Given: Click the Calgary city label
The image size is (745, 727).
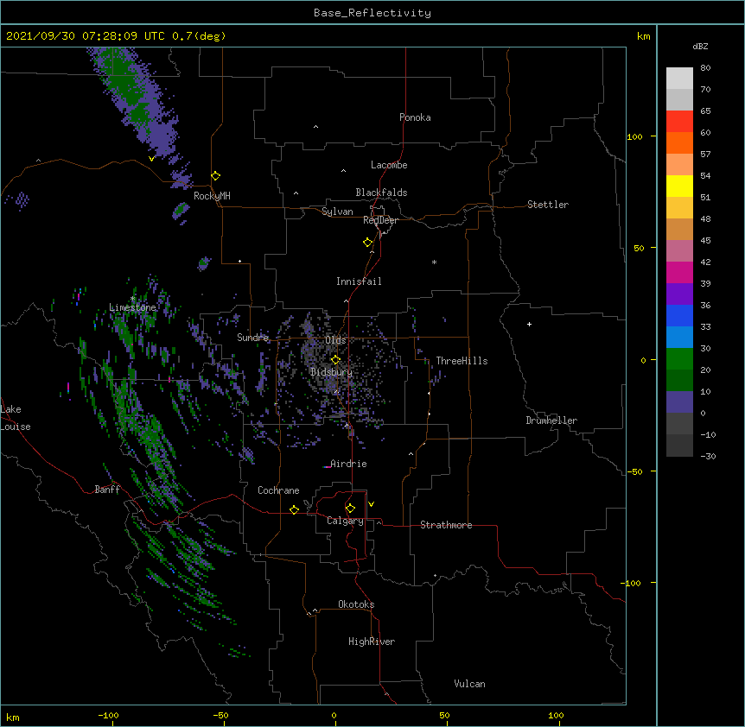Looking at the screenshot, I should click(x=345, y=521).
